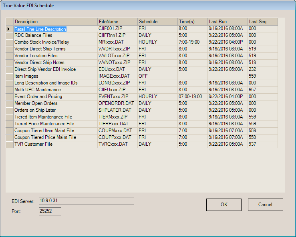This screenshot has height=237, width=296.
Task: Click the Last Seq column header
Action: 263,22
